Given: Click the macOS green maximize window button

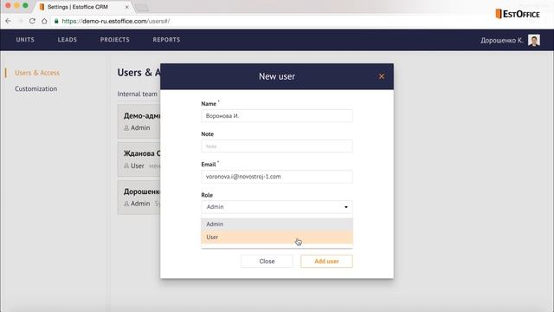Looking at the screenshot, I should tap(25, 5).
